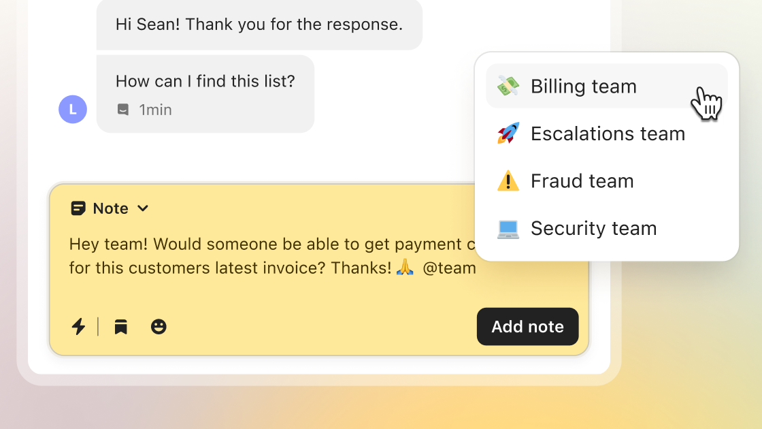Click the @team mention in note
The width and height of the screenshot is (762, 429).
(x=449, y=268)
